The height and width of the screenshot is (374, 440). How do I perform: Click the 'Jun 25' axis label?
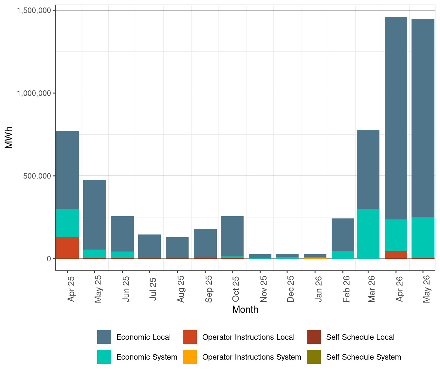[x=126, y=289]
